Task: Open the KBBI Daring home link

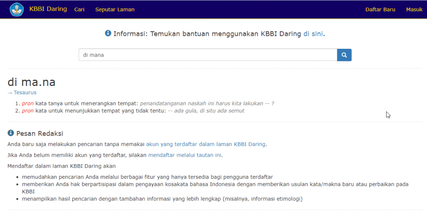Action: tap(48, 9)
